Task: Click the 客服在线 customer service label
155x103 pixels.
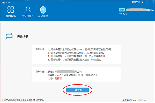Action: click(x=136, y=2)
